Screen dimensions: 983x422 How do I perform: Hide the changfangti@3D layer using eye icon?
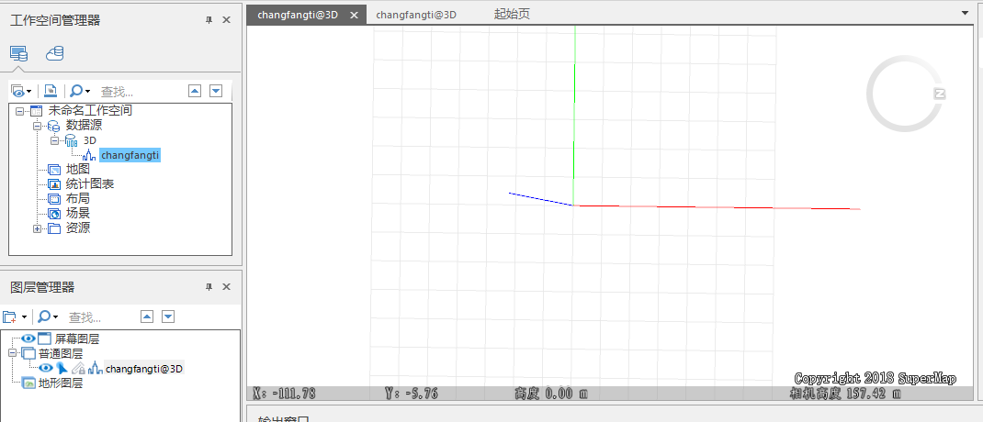[x=45, y=368]
